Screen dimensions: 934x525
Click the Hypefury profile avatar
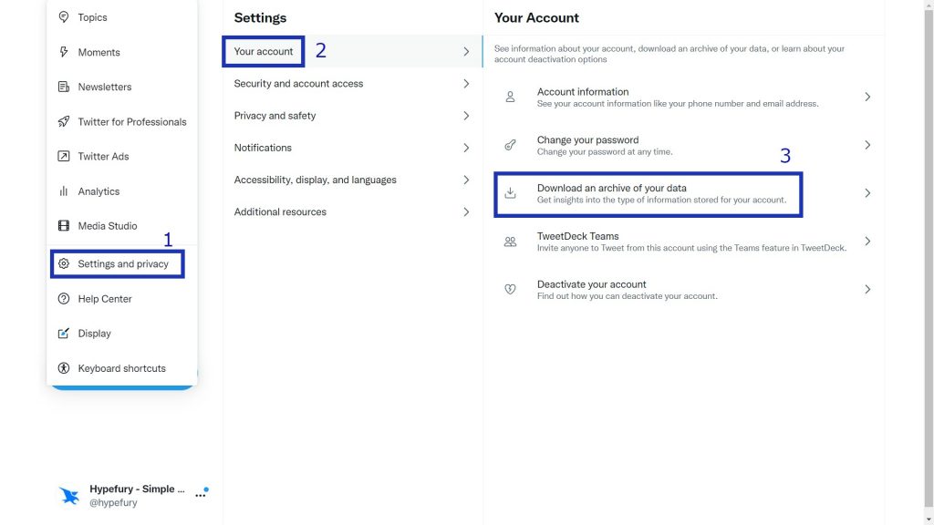(69, 495)
